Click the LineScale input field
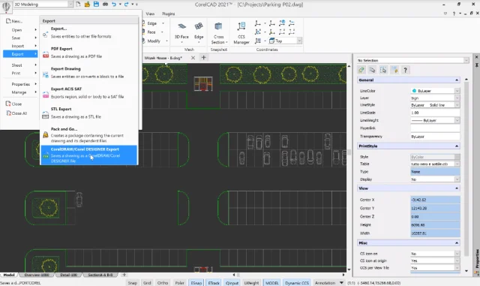Viewport: 480px width, 286px height. (x=435, y=113)
